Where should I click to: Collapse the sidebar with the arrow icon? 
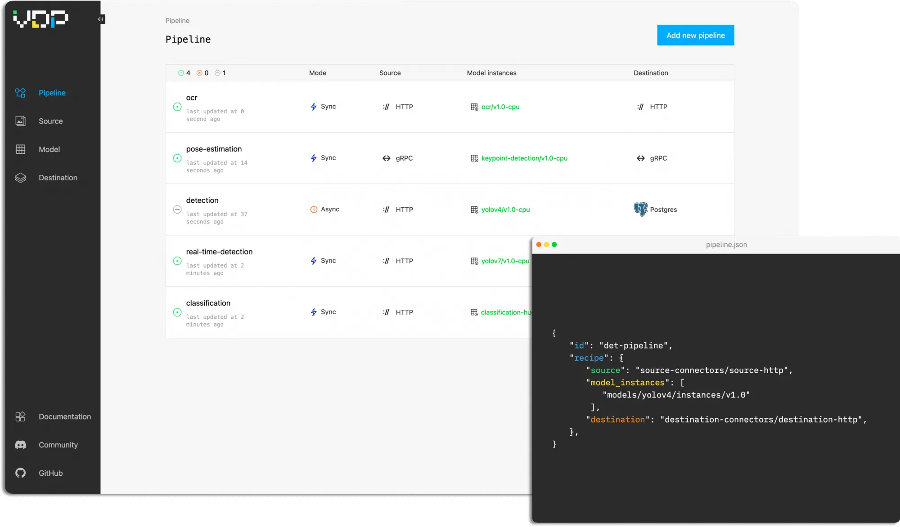[101, 19]
